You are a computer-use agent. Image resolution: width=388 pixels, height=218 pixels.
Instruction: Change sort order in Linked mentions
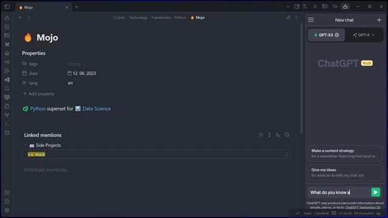tap(278, 134)
